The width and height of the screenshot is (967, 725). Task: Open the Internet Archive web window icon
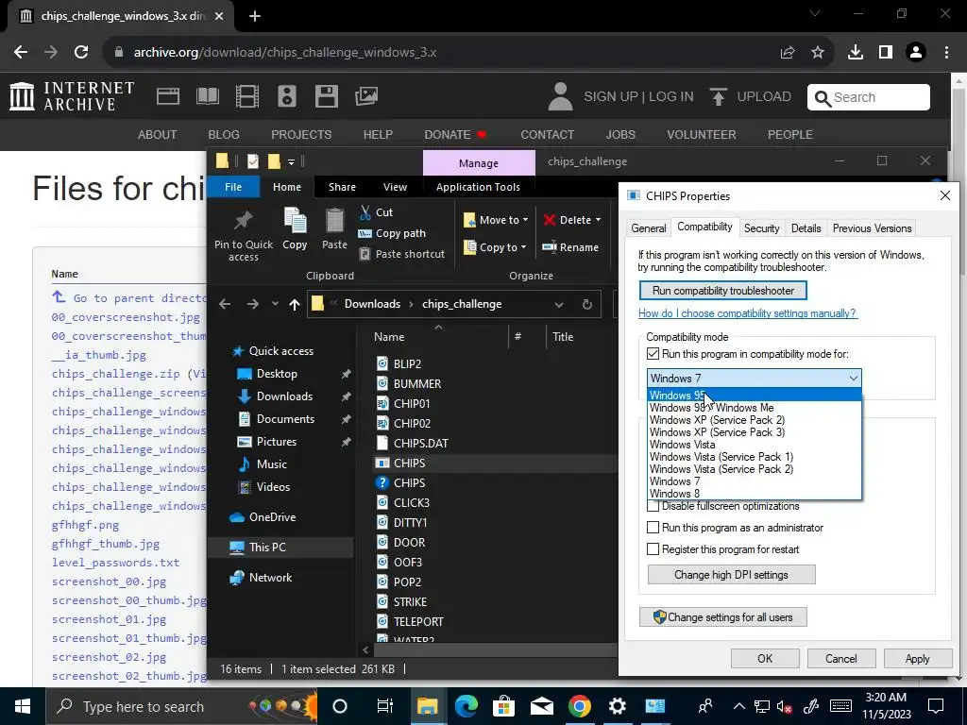coord(168,96)
